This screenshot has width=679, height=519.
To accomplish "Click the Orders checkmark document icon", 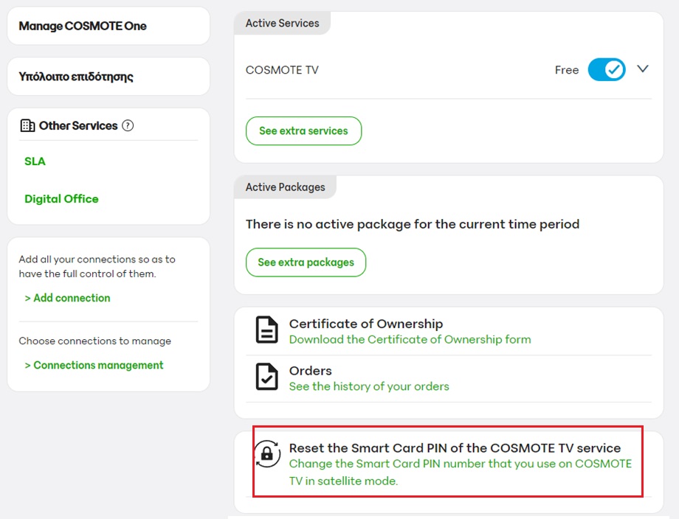I will click(266, 377).
